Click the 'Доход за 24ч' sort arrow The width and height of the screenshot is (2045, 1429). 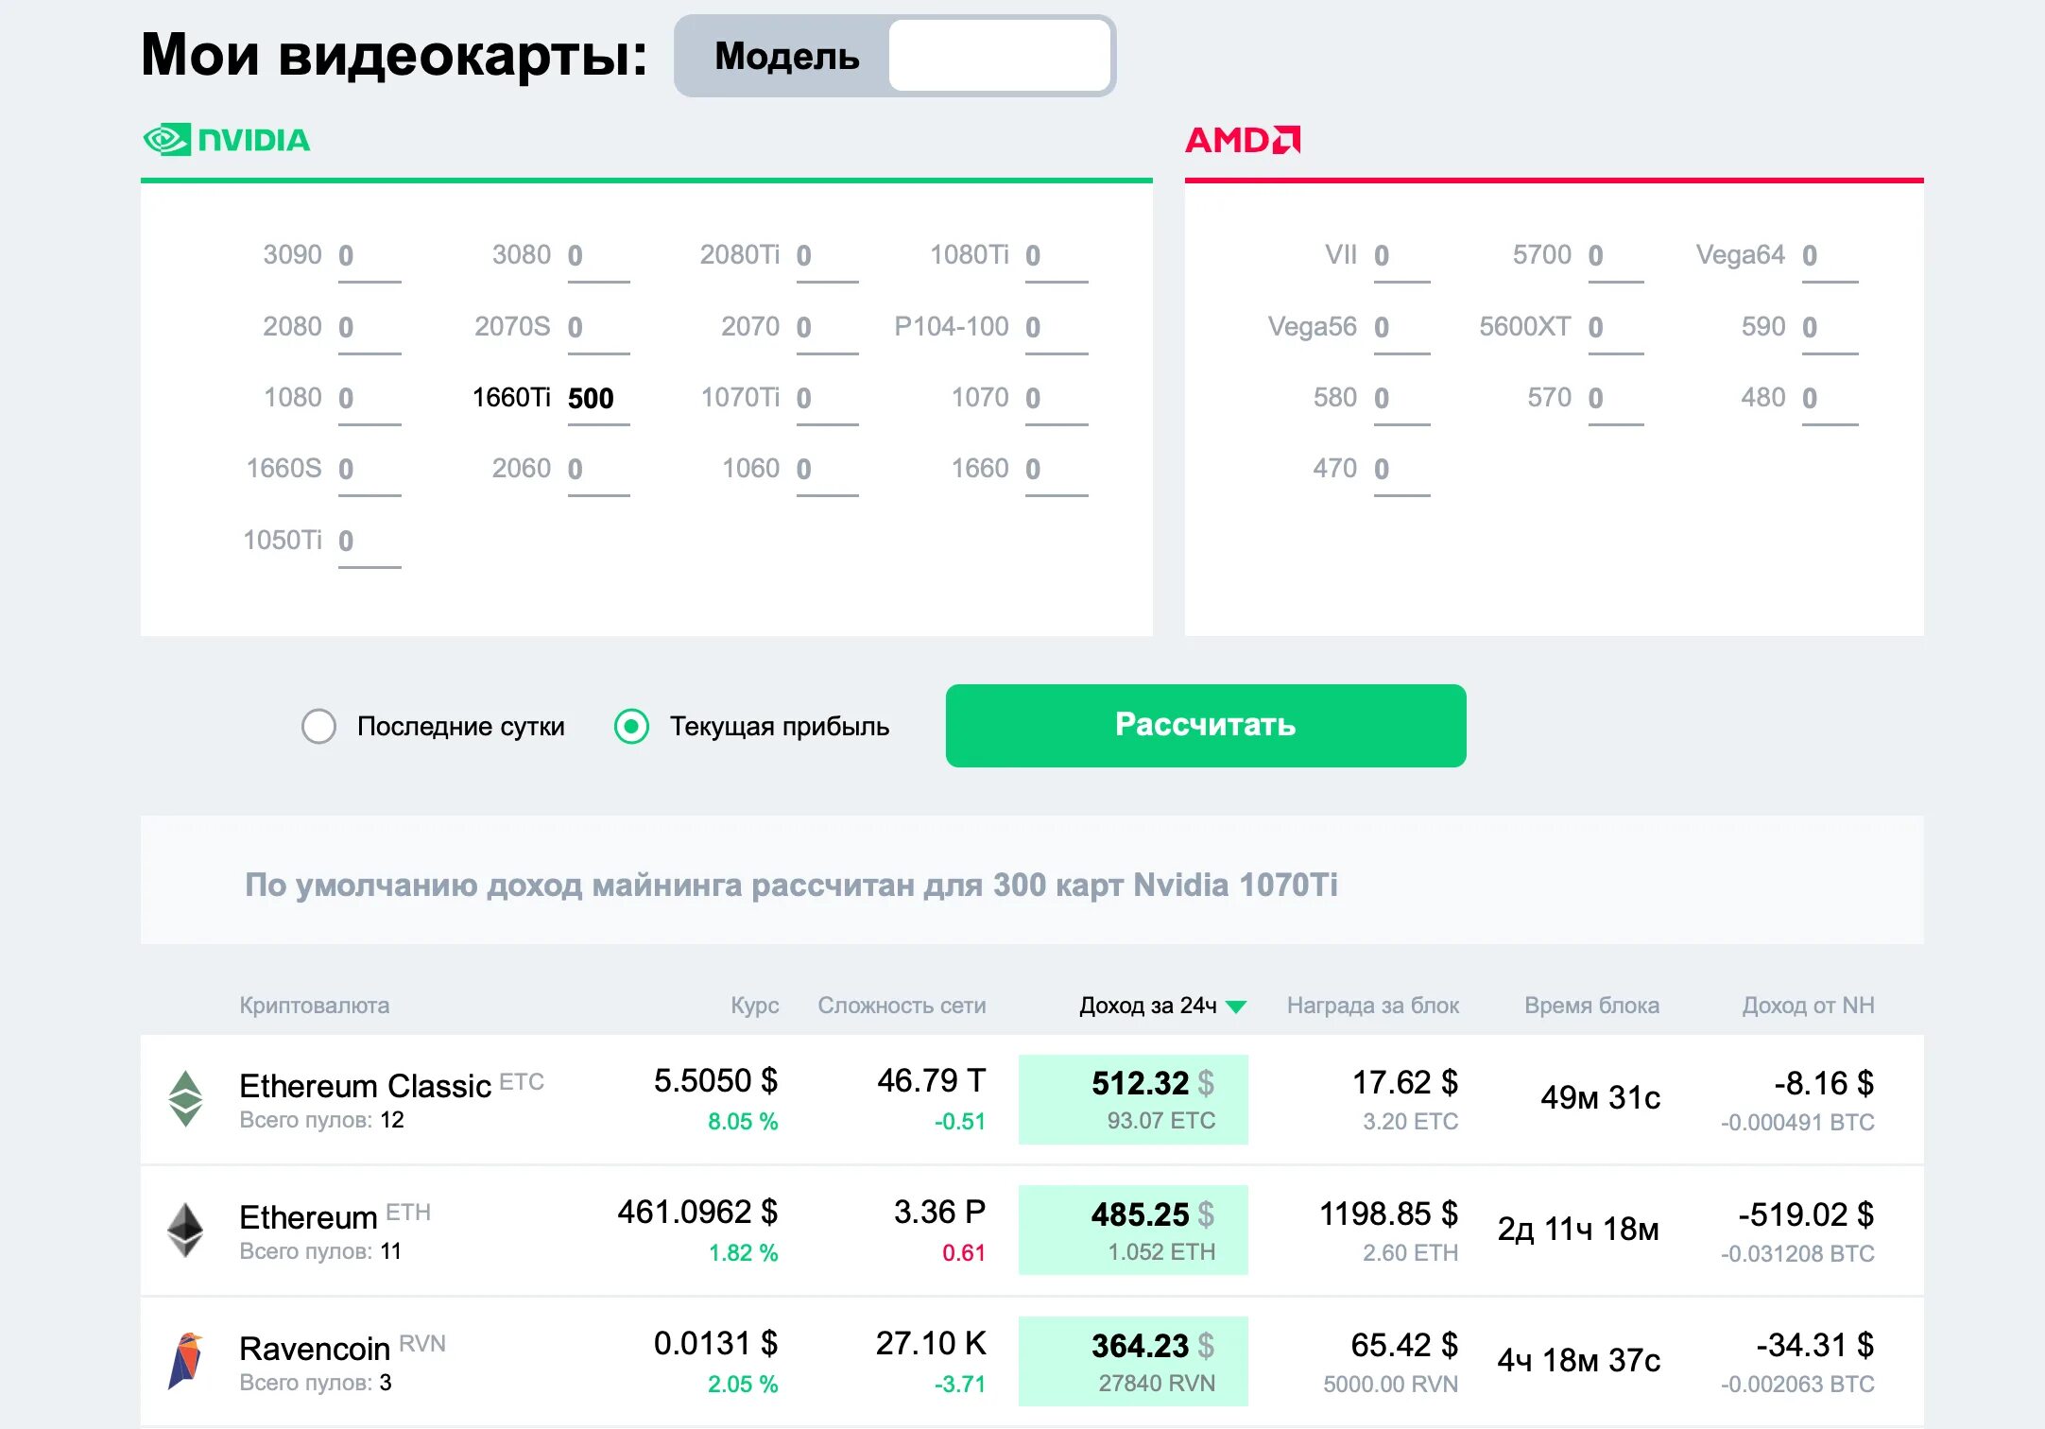tap(1236, 1007)
